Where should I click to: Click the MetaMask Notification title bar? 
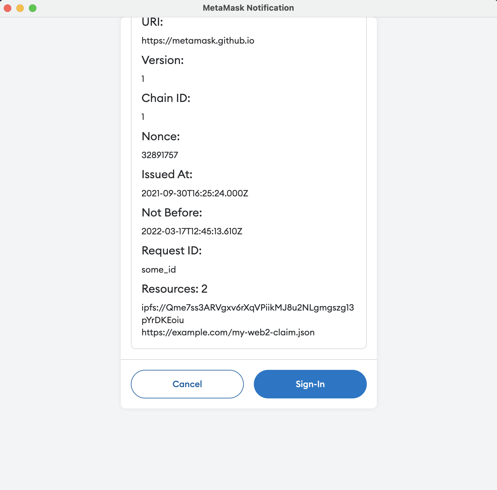(x=248, y=8)
